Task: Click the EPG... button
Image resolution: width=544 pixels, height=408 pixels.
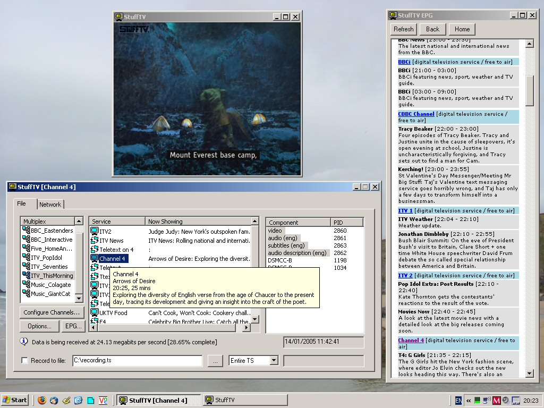Action: pos(73,326)
